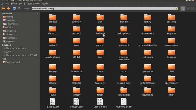The image size is (196, 110).
Task: Select the inkscape folder
Action: click(171, 54)
